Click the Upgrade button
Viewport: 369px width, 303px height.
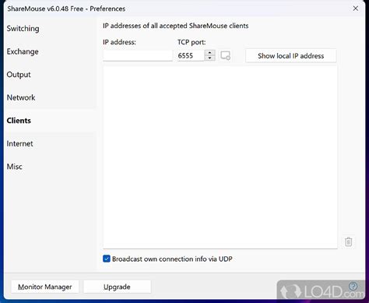pos(117,287)
